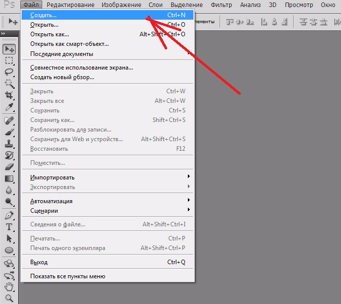Select the History Brush tool
The height and width of the screenshot is (304, 341).
[x=9, y=155]
